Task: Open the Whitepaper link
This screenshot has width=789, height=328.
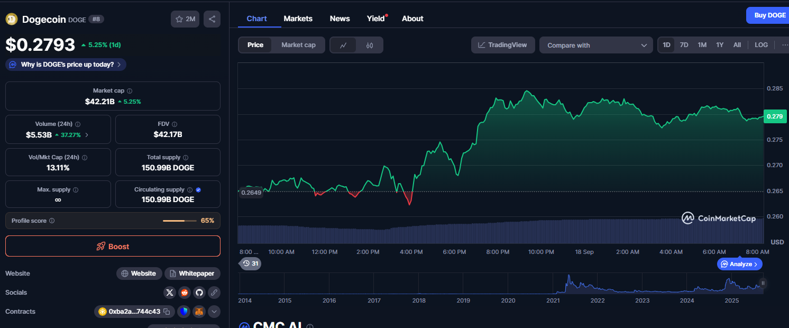Action: click(x=192, y=274)
